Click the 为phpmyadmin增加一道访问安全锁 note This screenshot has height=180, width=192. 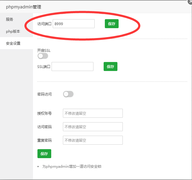[72, 167]
